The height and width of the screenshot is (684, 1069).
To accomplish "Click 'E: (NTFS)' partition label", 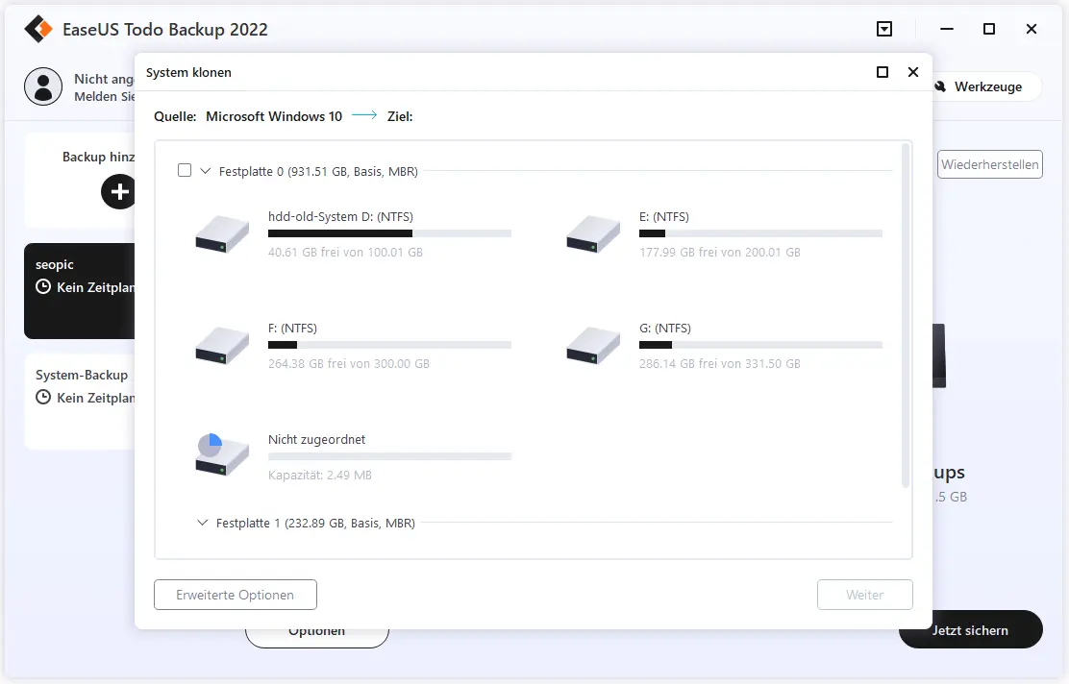I will (x=664, y=217).
